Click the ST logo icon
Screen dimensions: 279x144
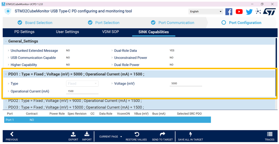tap(269, 11)
